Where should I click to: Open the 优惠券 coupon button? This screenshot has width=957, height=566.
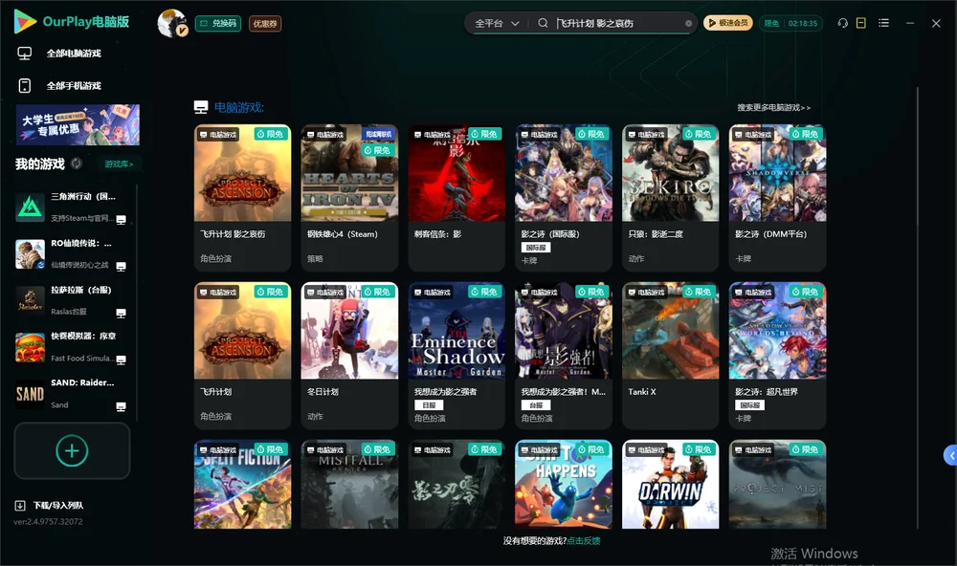[x=265, y=23]
